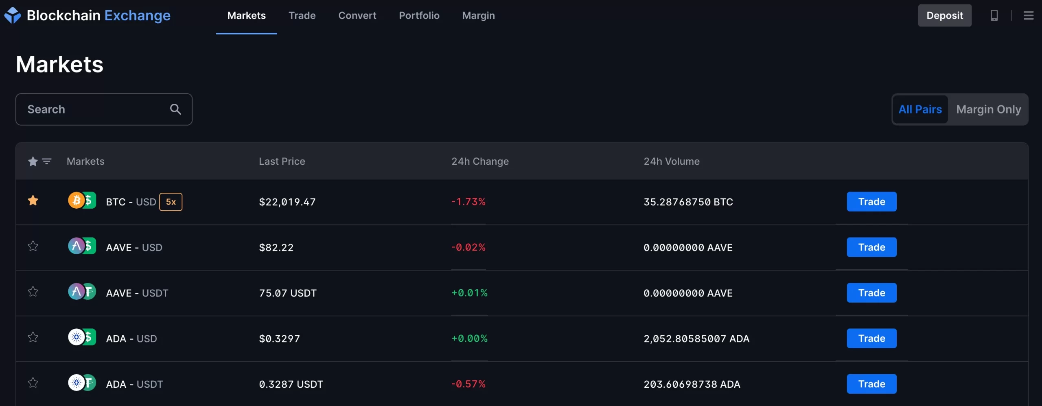The height and width of the screenshot is (406, 1042).
Task: Click the AAVE-USDT coin pair icon
Action: pos(82,292)
